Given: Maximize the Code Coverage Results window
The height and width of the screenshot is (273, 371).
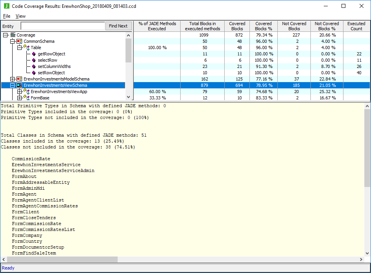Looking at the screenshot, I should [343, 6].
